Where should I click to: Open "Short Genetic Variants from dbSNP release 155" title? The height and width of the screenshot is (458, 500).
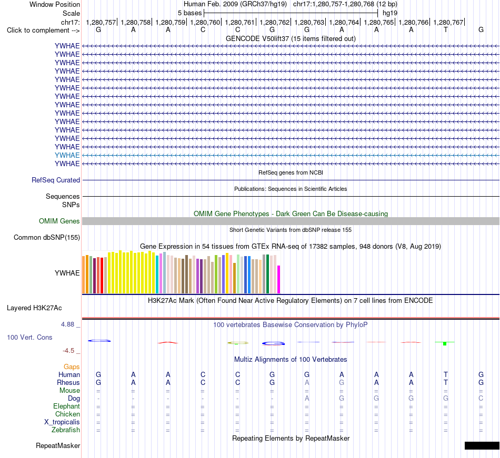pos(291,230)
